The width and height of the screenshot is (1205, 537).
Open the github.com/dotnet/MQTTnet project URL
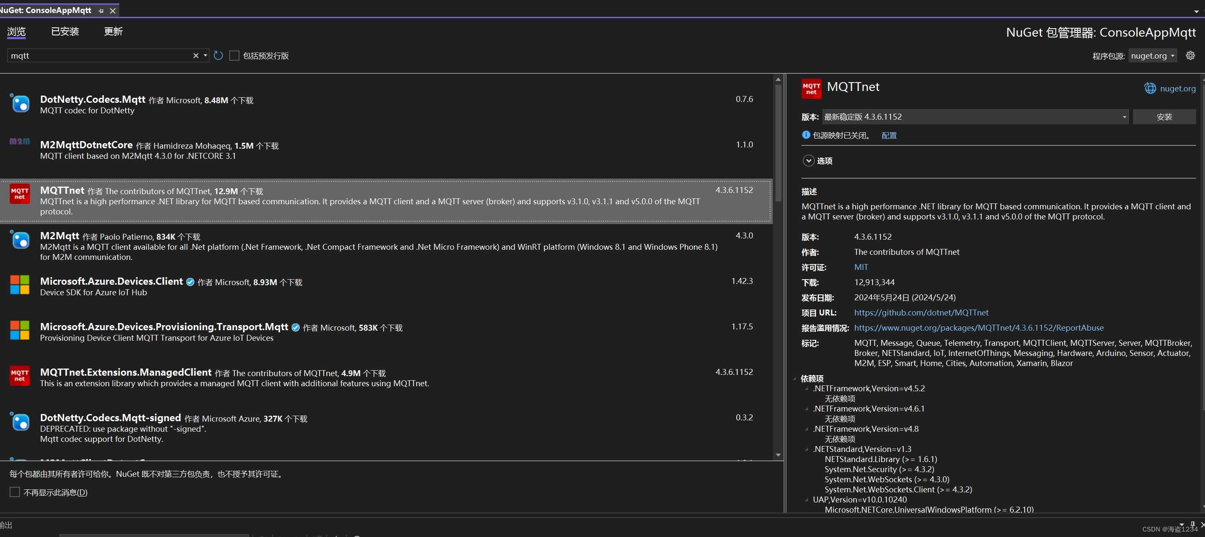(x=921, y=312)
